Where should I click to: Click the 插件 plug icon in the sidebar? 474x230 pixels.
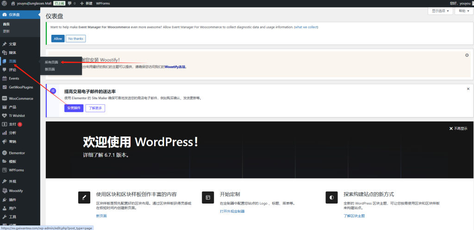[x=4, y=200]
